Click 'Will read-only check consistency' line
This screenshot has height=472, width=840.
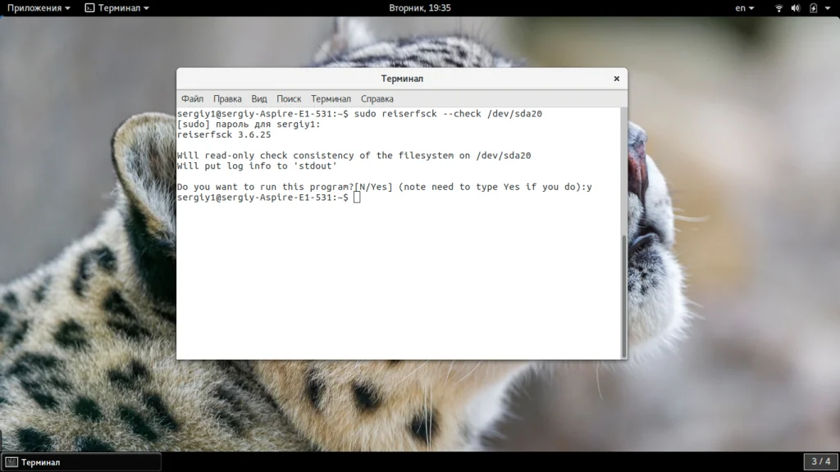point(354,156)
